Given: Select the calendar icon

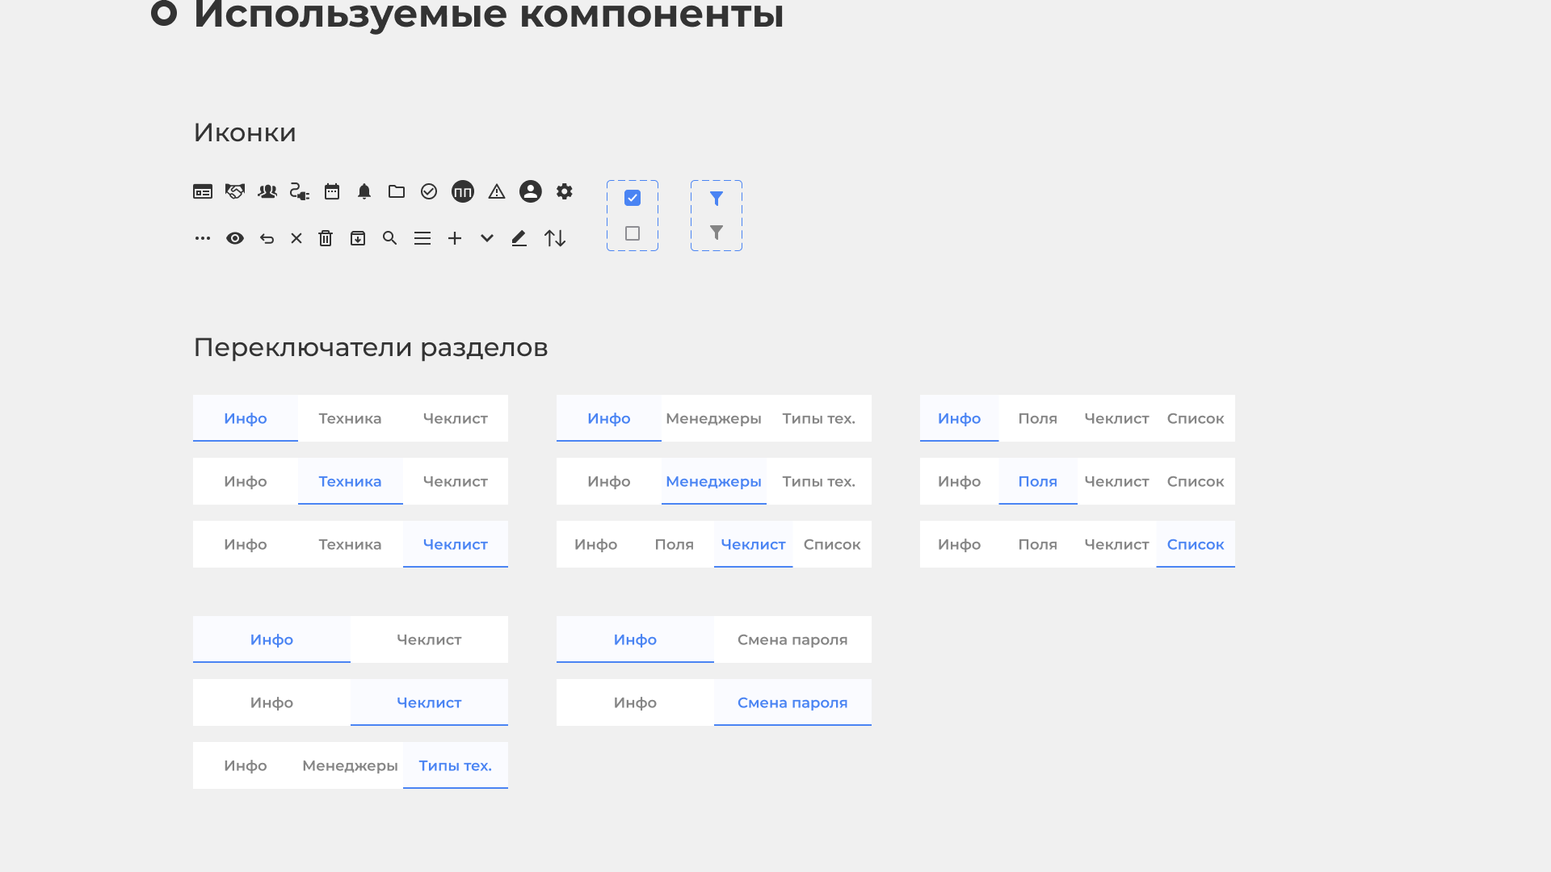Looking at the screenshot, I should (331, 191).
